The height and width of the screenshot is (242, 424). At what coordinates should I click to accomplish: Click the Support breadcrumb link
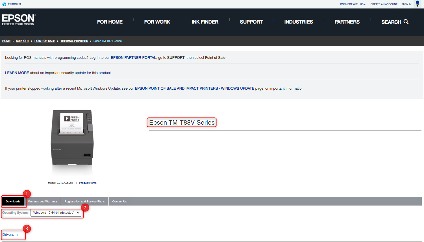(x=22, y=41)
